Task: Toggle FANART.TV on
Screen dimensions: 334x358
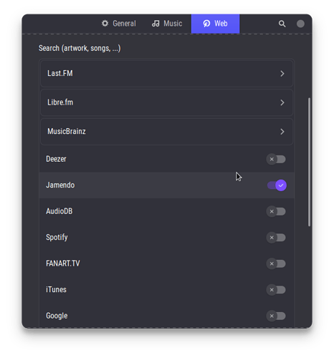Action: 276,263
